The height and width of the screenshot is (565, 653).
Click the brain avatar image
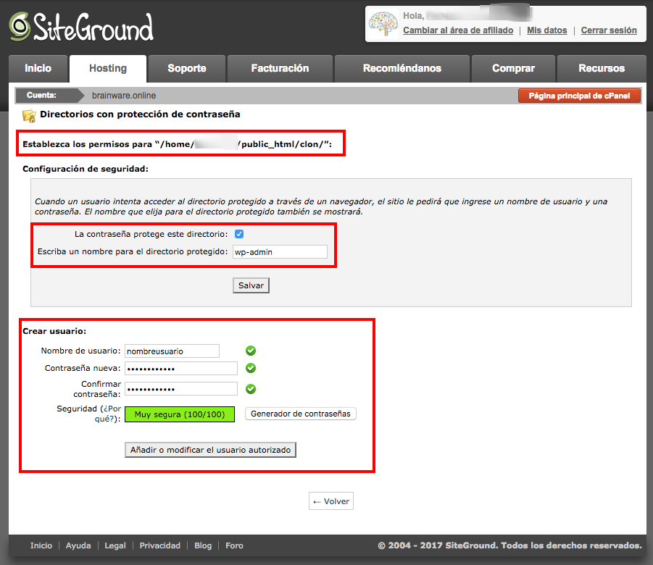point(383,24)
